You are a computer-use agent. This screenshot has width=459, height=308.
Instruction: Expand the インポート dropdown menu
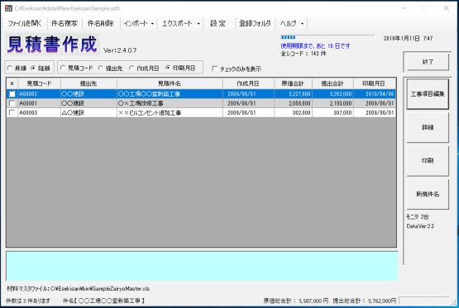tap(138, 23)
